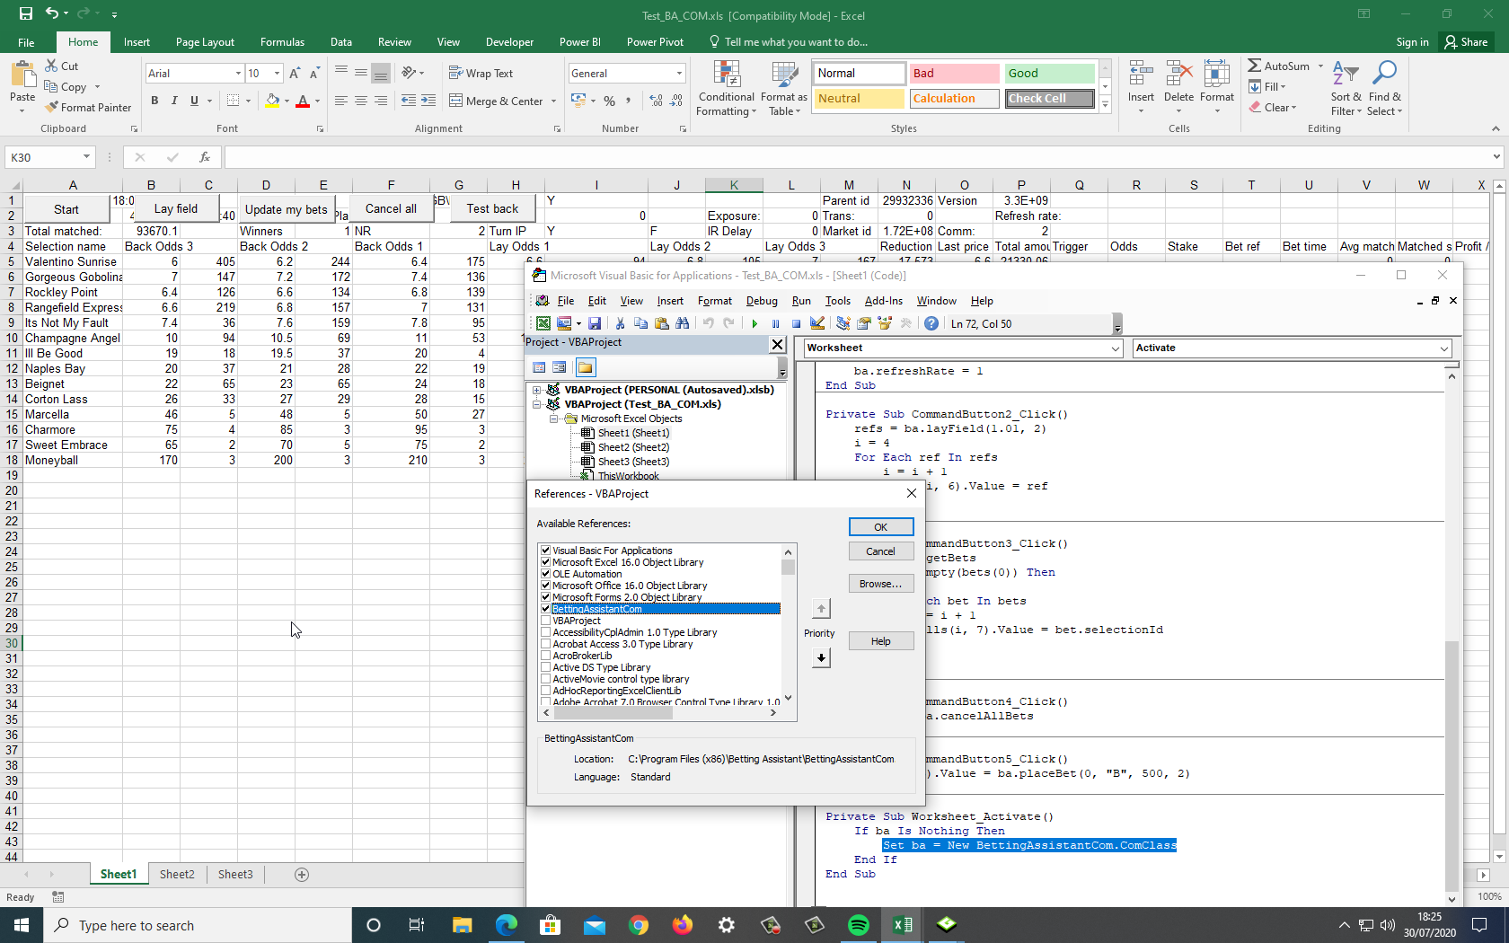Open the Worksheet object dropdown in code window

click(x=1115, y=348)
